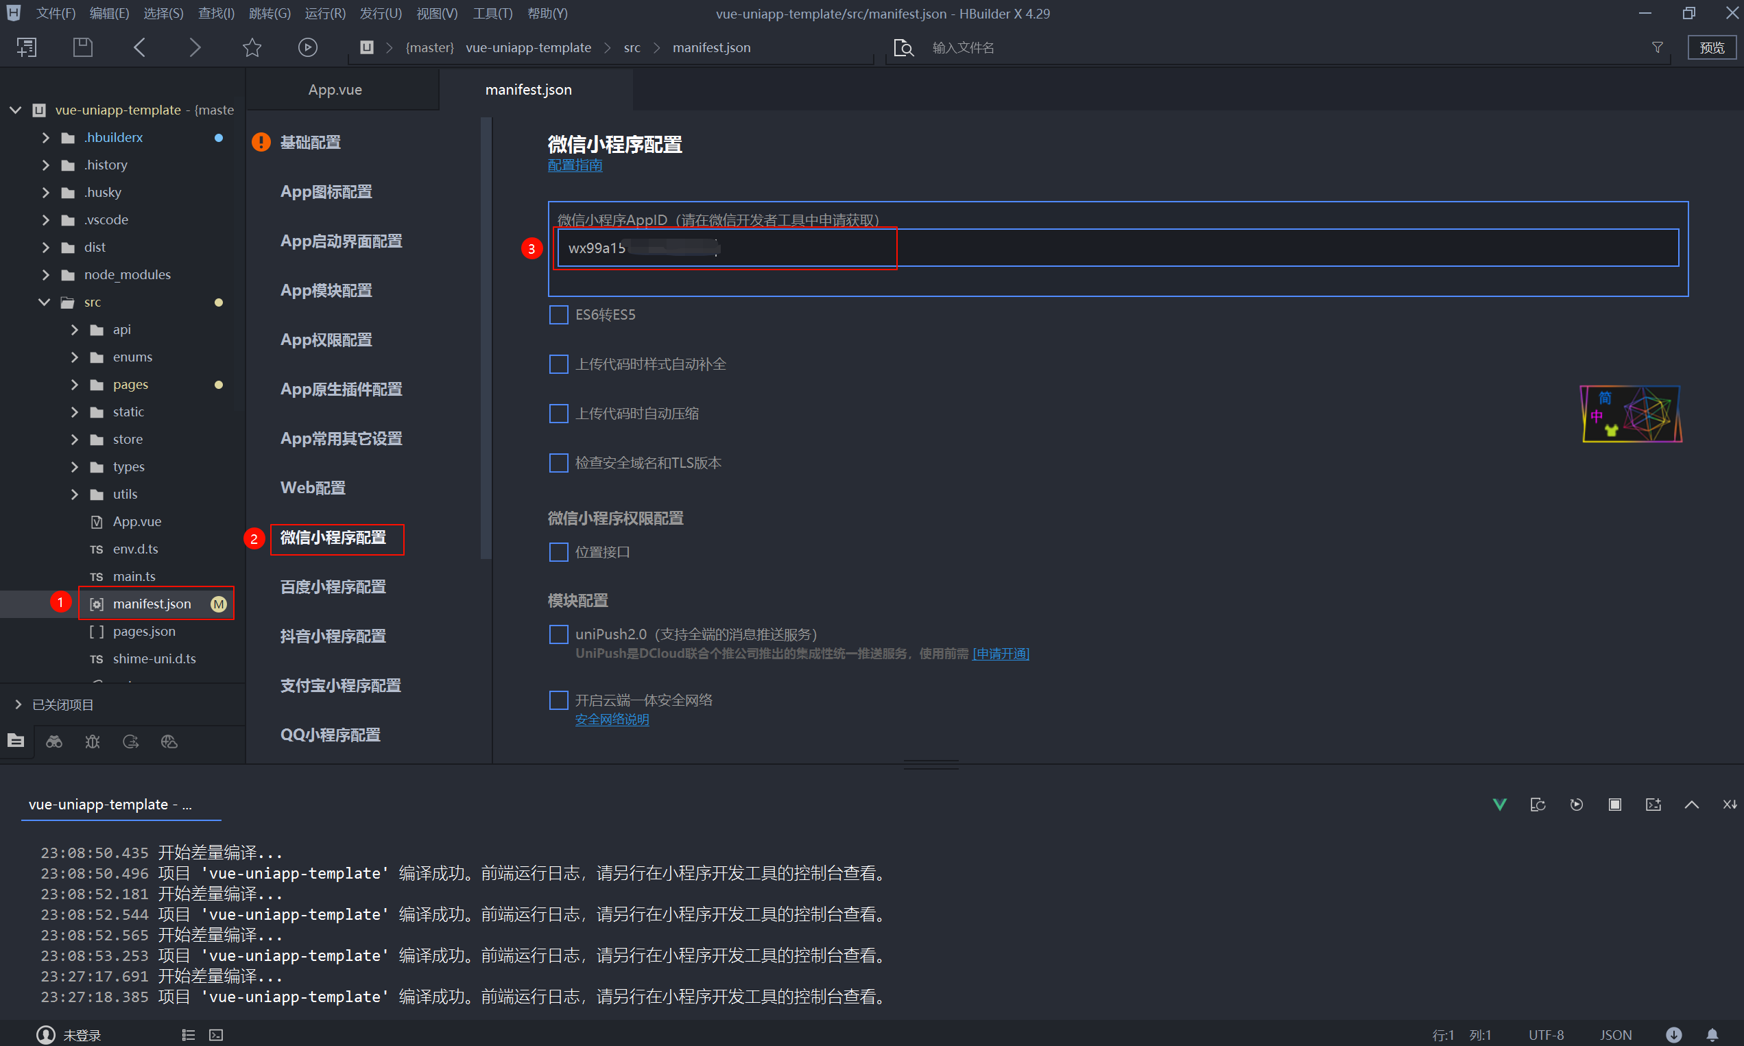Viewport: 1744px width, 1046px height.
Task: Expand the node_modules folder
Action: pyautogui.click(x=46, y=274)
